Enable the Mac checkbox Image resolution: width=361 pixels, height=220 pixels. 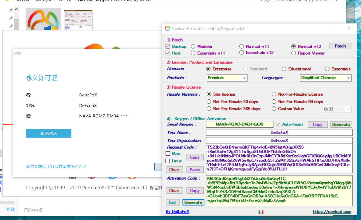coord(168,153)
